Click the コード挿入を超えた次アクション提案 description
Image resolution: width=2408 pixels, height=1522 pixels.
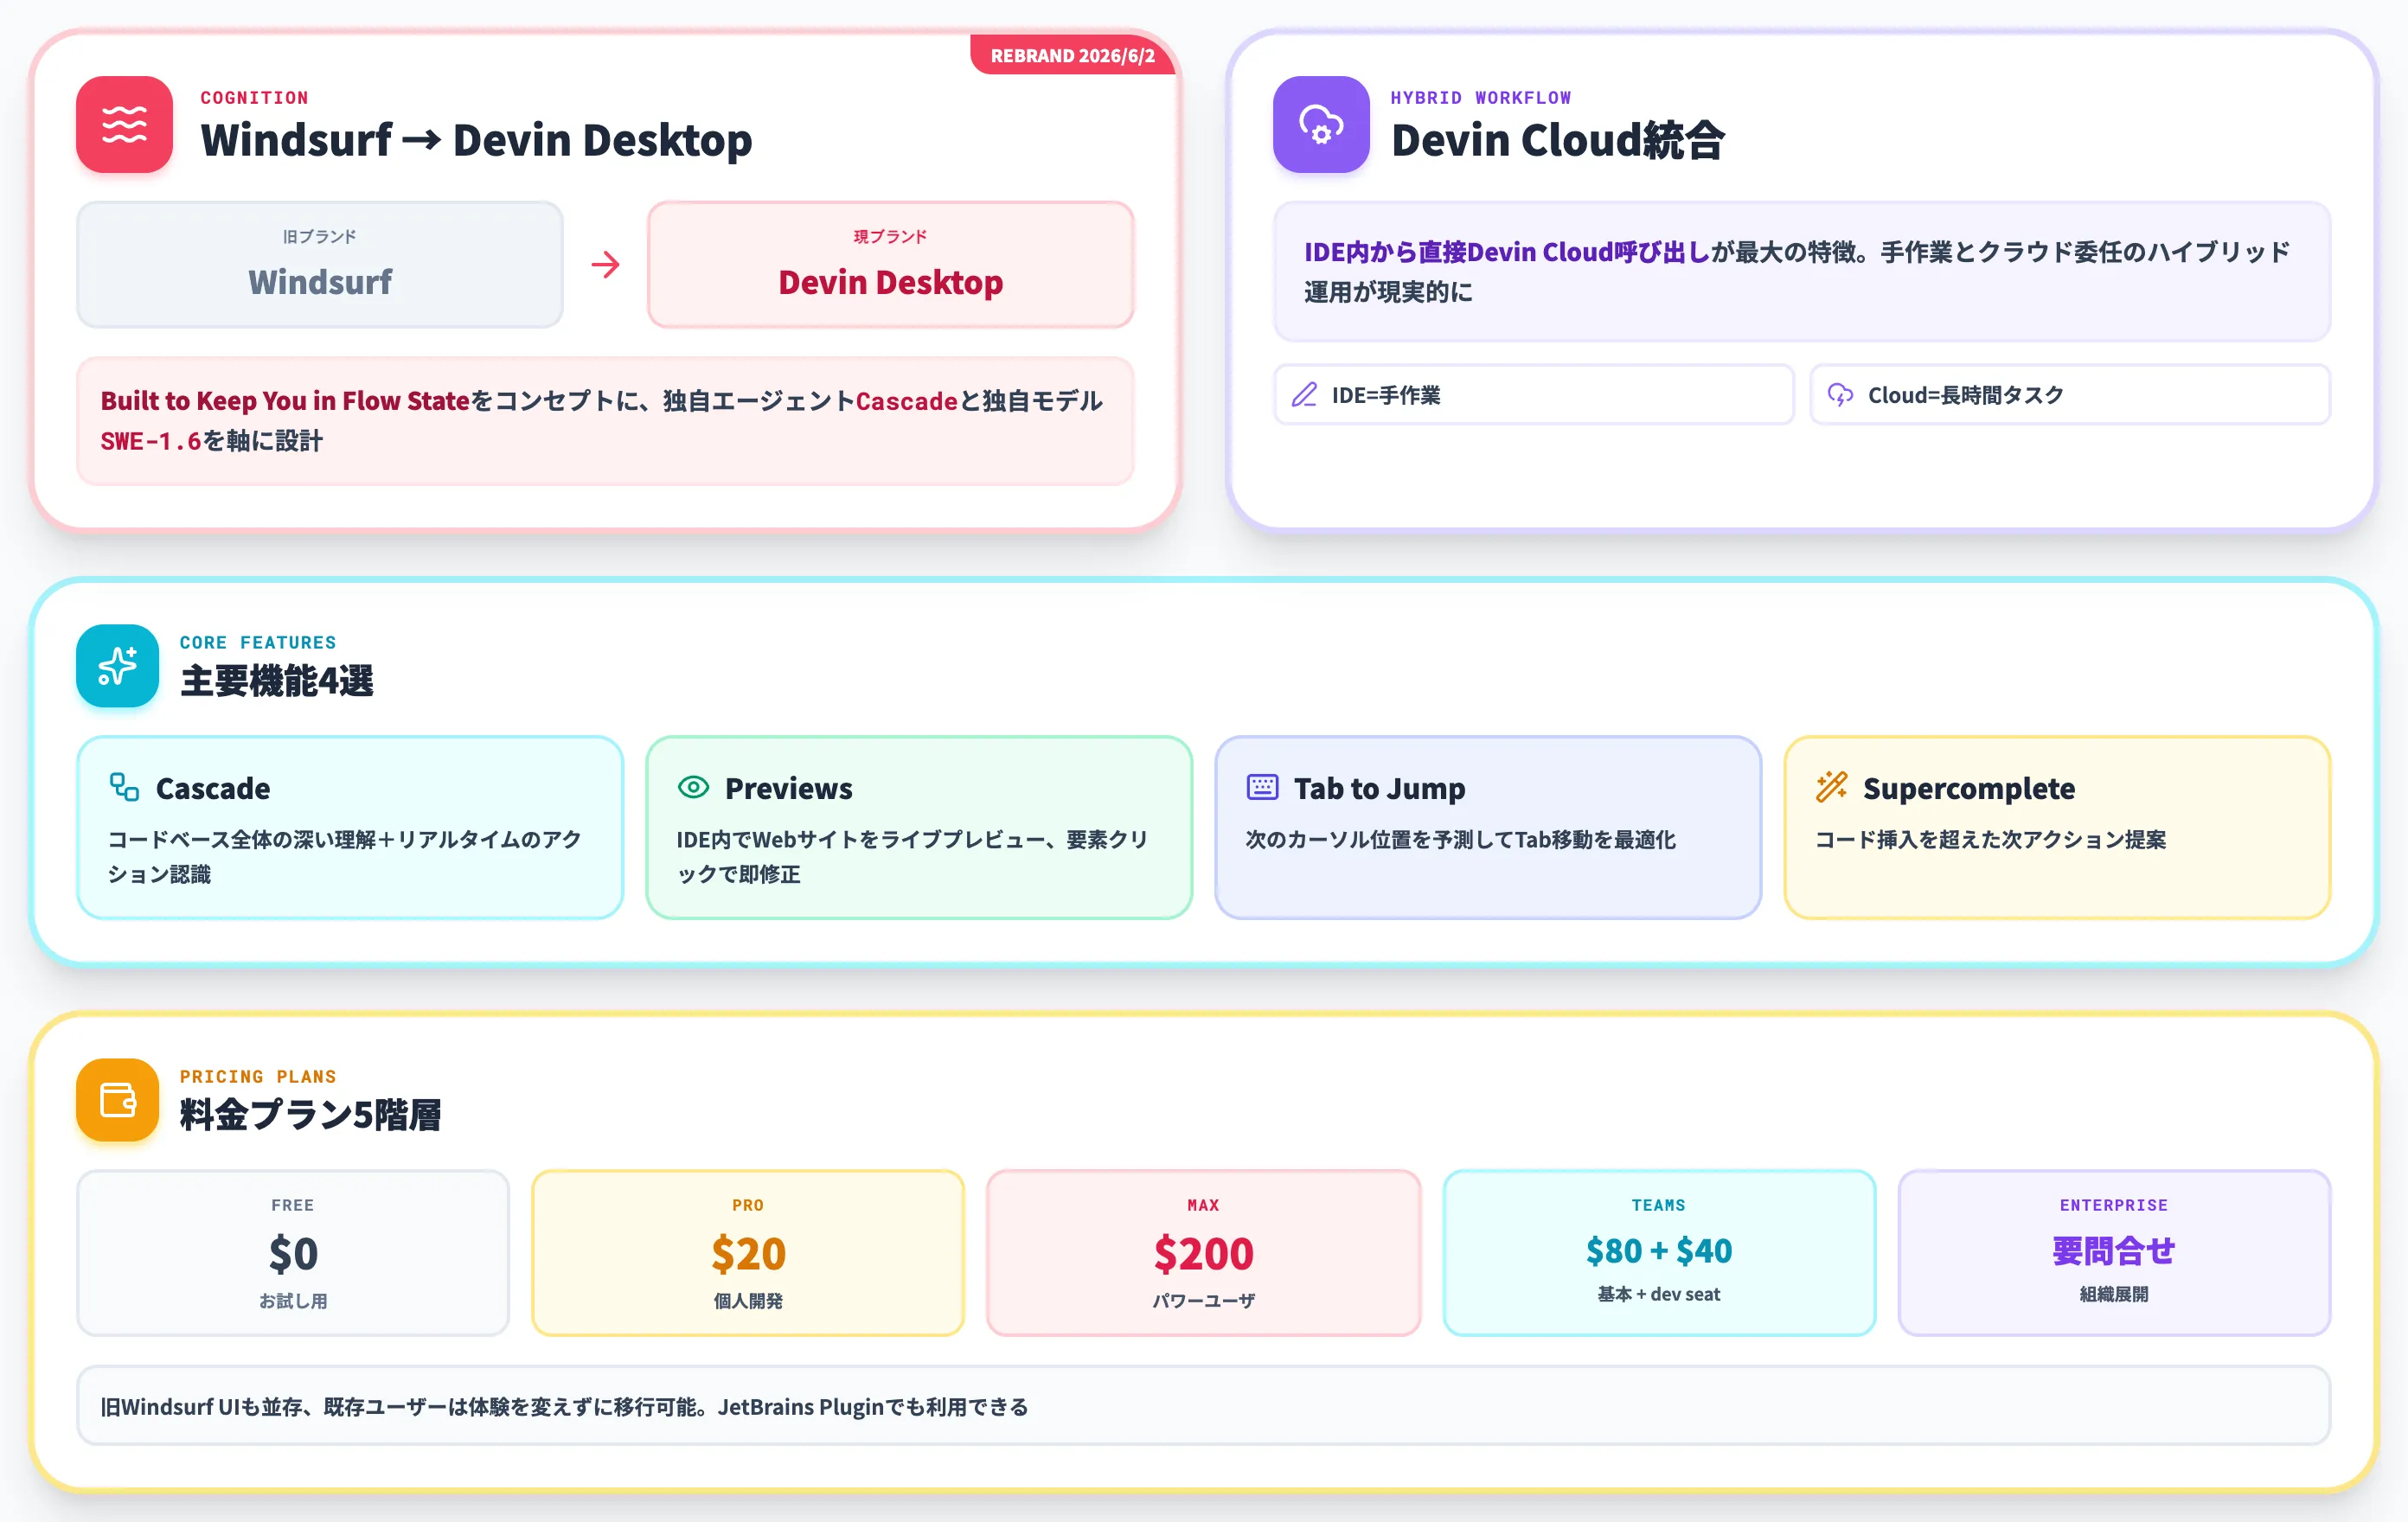pyautogui.click(x=1990, y=840)
